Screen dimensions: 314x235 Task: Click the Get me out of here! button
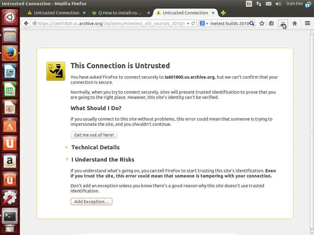point(94,135)
